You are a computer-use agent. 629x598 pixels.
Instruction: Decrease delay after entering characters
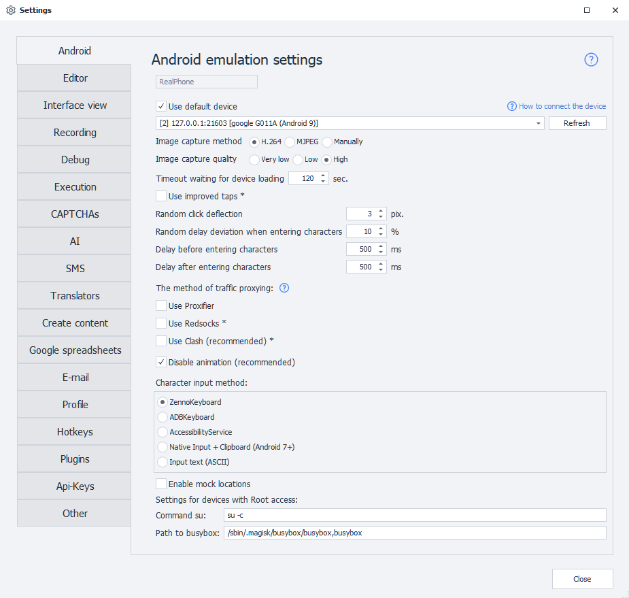pyautogui.click(x=381, y=269)
